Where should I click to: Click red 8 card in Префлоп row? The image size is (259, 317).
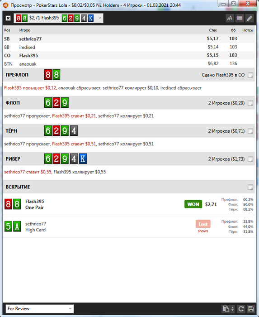click(48, 75)
